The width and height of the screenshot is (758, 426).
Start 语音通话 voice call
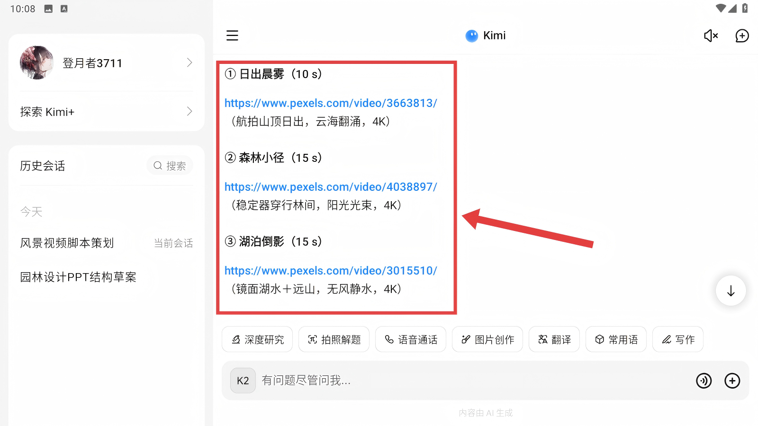click(411, 339)
